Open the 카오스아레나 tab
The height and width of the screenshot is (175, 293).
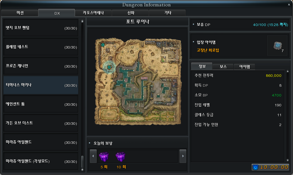(93, 13)
